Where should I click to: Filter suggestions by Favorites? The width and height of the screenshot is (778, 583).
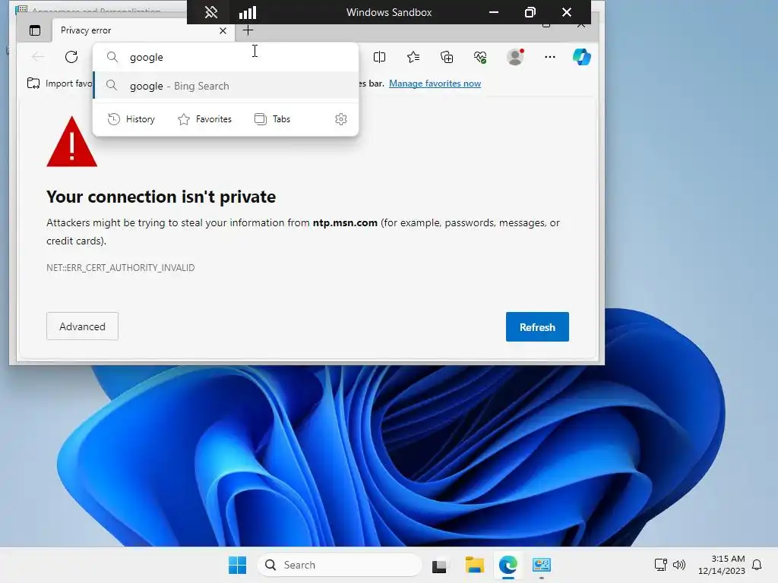coord(204,119)
